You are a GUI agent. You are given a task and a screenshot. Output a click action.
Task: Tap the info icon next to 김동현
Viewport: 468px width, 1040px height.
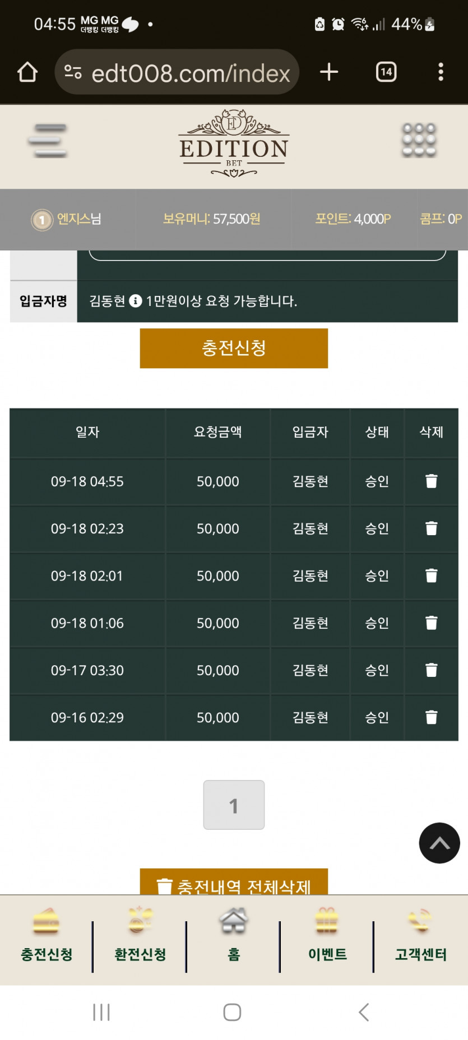pos(135,301)
